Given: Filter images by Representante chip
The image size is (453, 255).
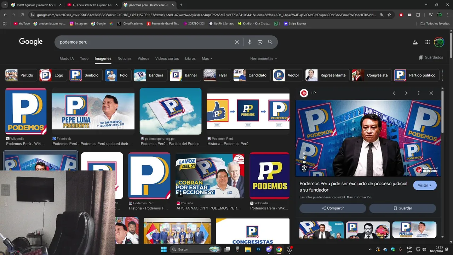Looking at the screenshot, I should point(327,75).
